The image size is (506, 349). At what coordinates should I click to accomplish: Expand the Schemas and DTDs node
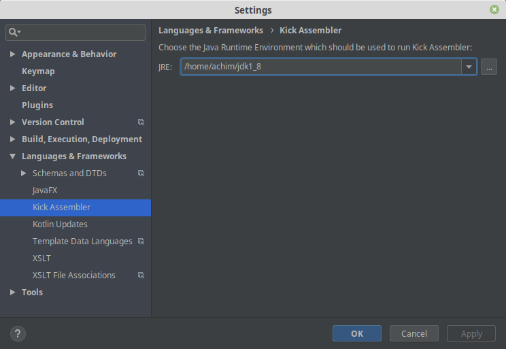click(x=23, y=173)
